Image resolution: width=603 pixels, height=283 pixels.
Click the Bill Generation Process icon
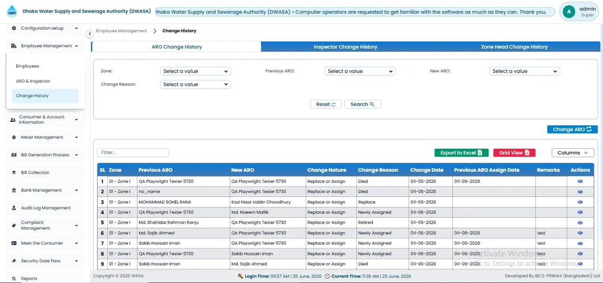tap(14, 155)
